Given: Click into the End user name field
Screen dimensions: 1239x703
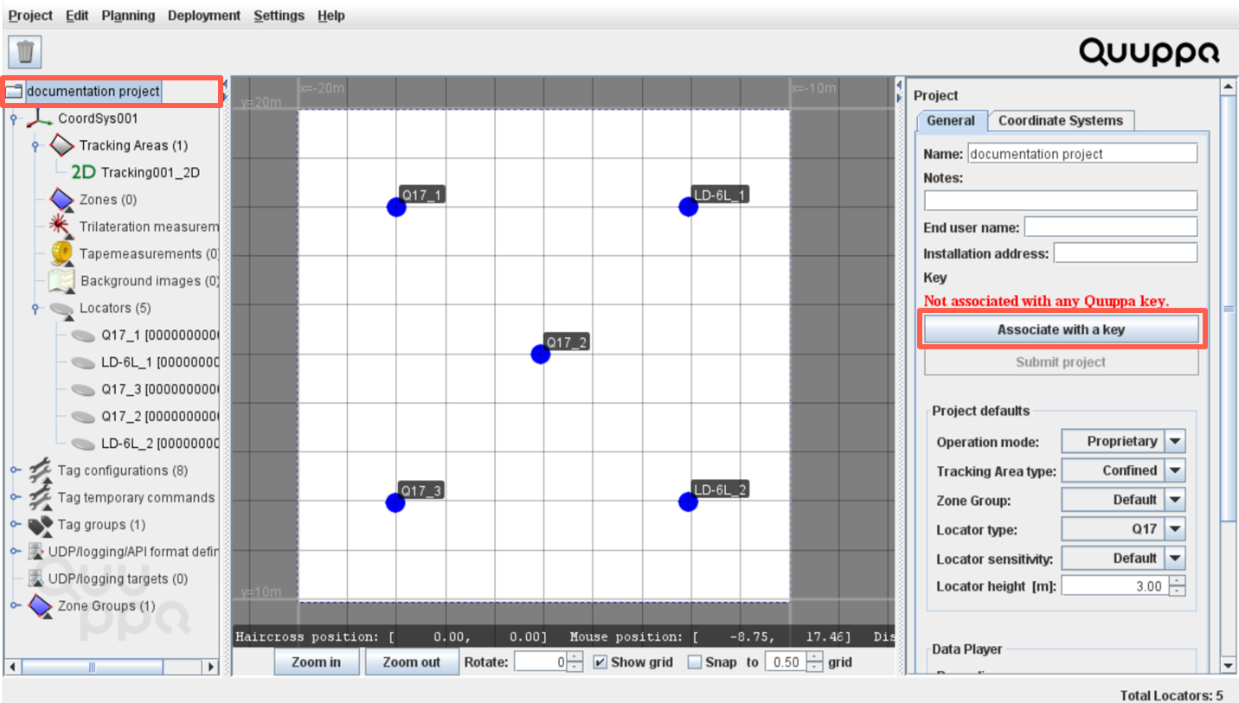Looking at the screenshot, I should click(x=1111, y=227).
